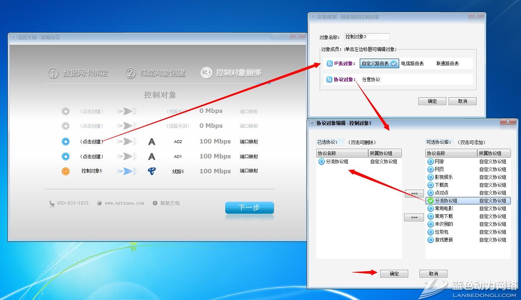Image resolution: width=521 pixels, height=300 pixels.
Task: Click <== button to remove protocol
Action: click(414, 217)
